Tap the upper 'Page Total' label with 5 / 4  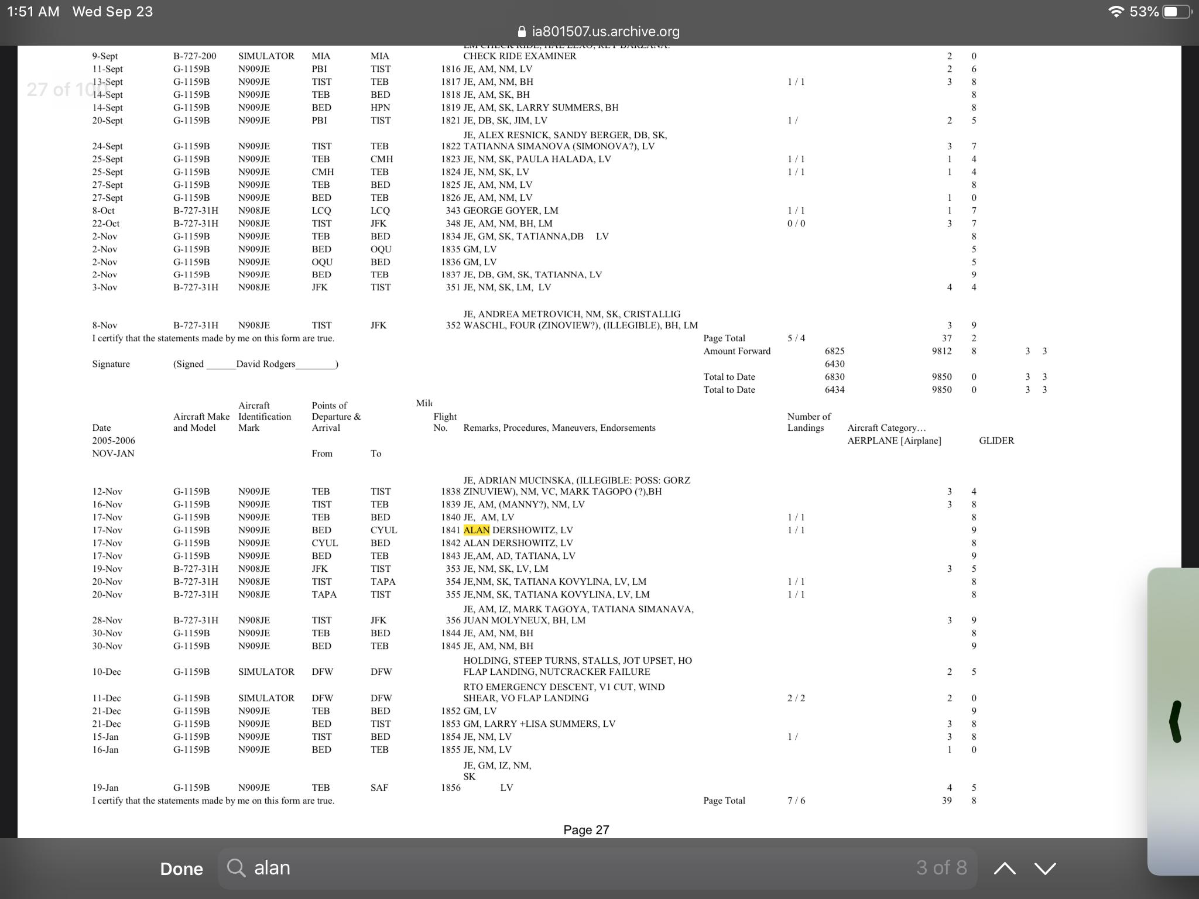pos(724,338)
